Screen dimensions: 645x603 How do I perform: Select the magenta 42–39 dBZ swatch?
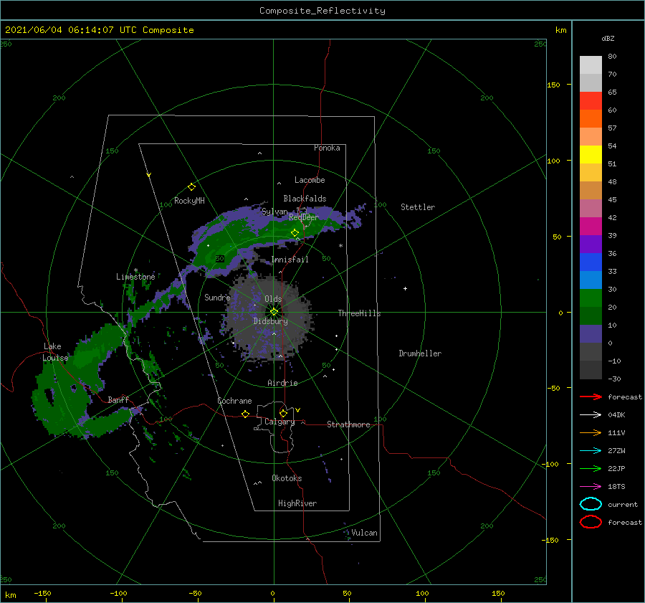click(591, 227)
